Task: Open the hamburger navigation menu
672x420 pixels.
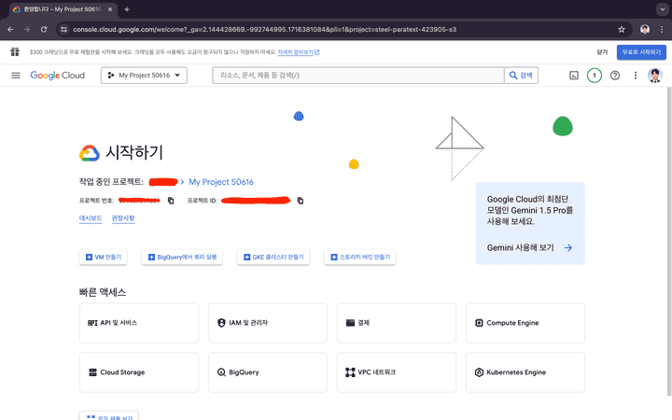Action: [16, 76]
